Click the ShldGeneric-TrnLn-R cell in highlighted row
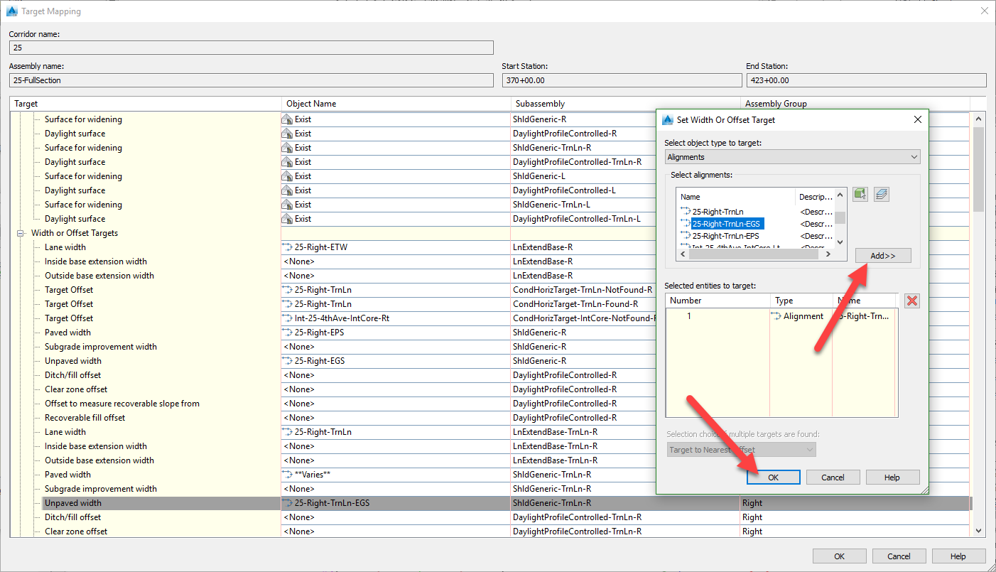 [x=625, y=503]
